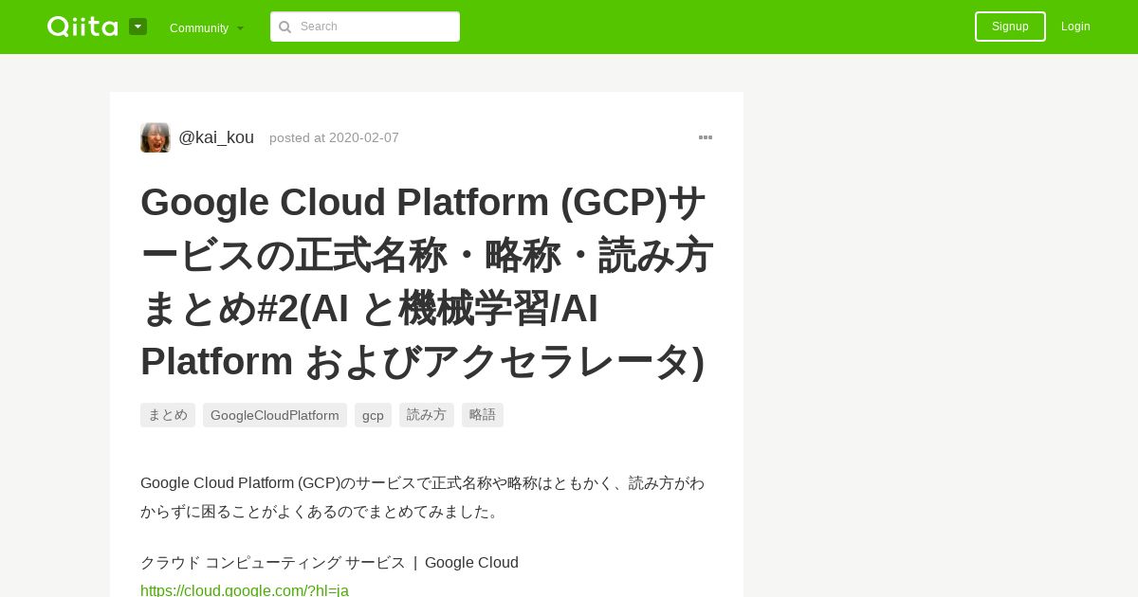The width and height of the screenshot is (1138, 597).
Task: Open the Community menu
Action: click(207, 27)
